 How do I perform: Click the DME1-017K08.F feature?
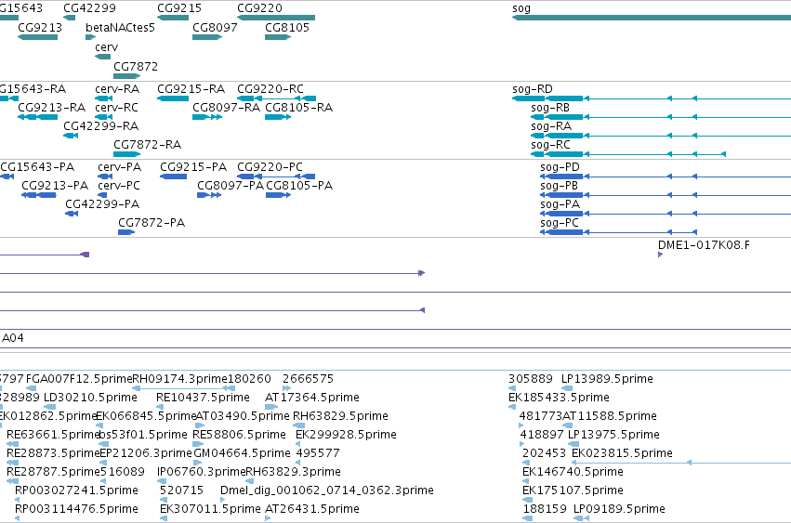point(660,255)
